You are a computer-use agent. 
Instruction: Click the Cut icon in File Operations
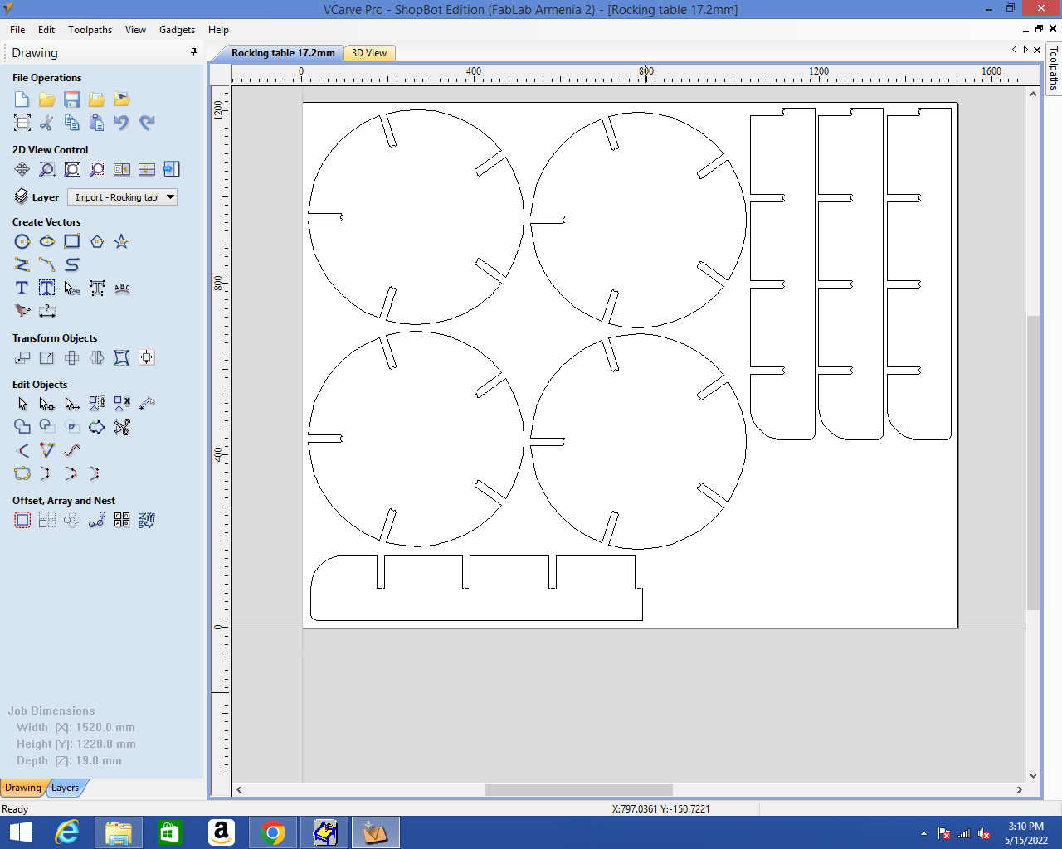coord(47,123)
